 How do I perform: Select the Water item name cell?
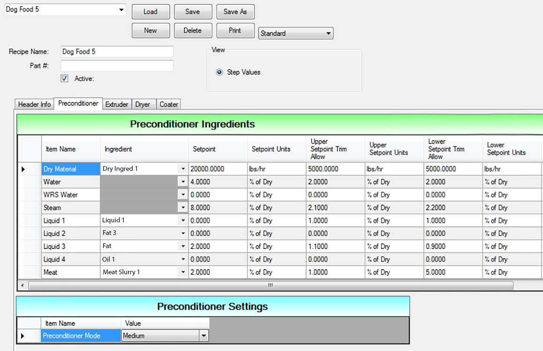pos(71,182)
